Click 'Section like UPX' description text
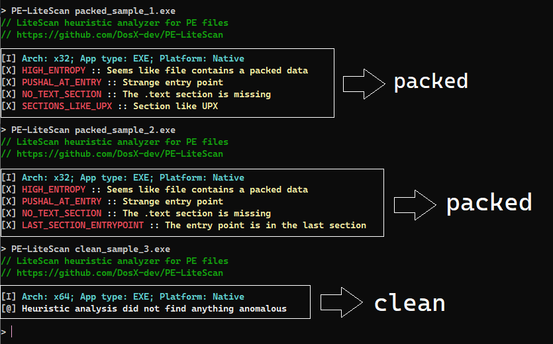The image size is (553, 344). [x=176, y=107]
